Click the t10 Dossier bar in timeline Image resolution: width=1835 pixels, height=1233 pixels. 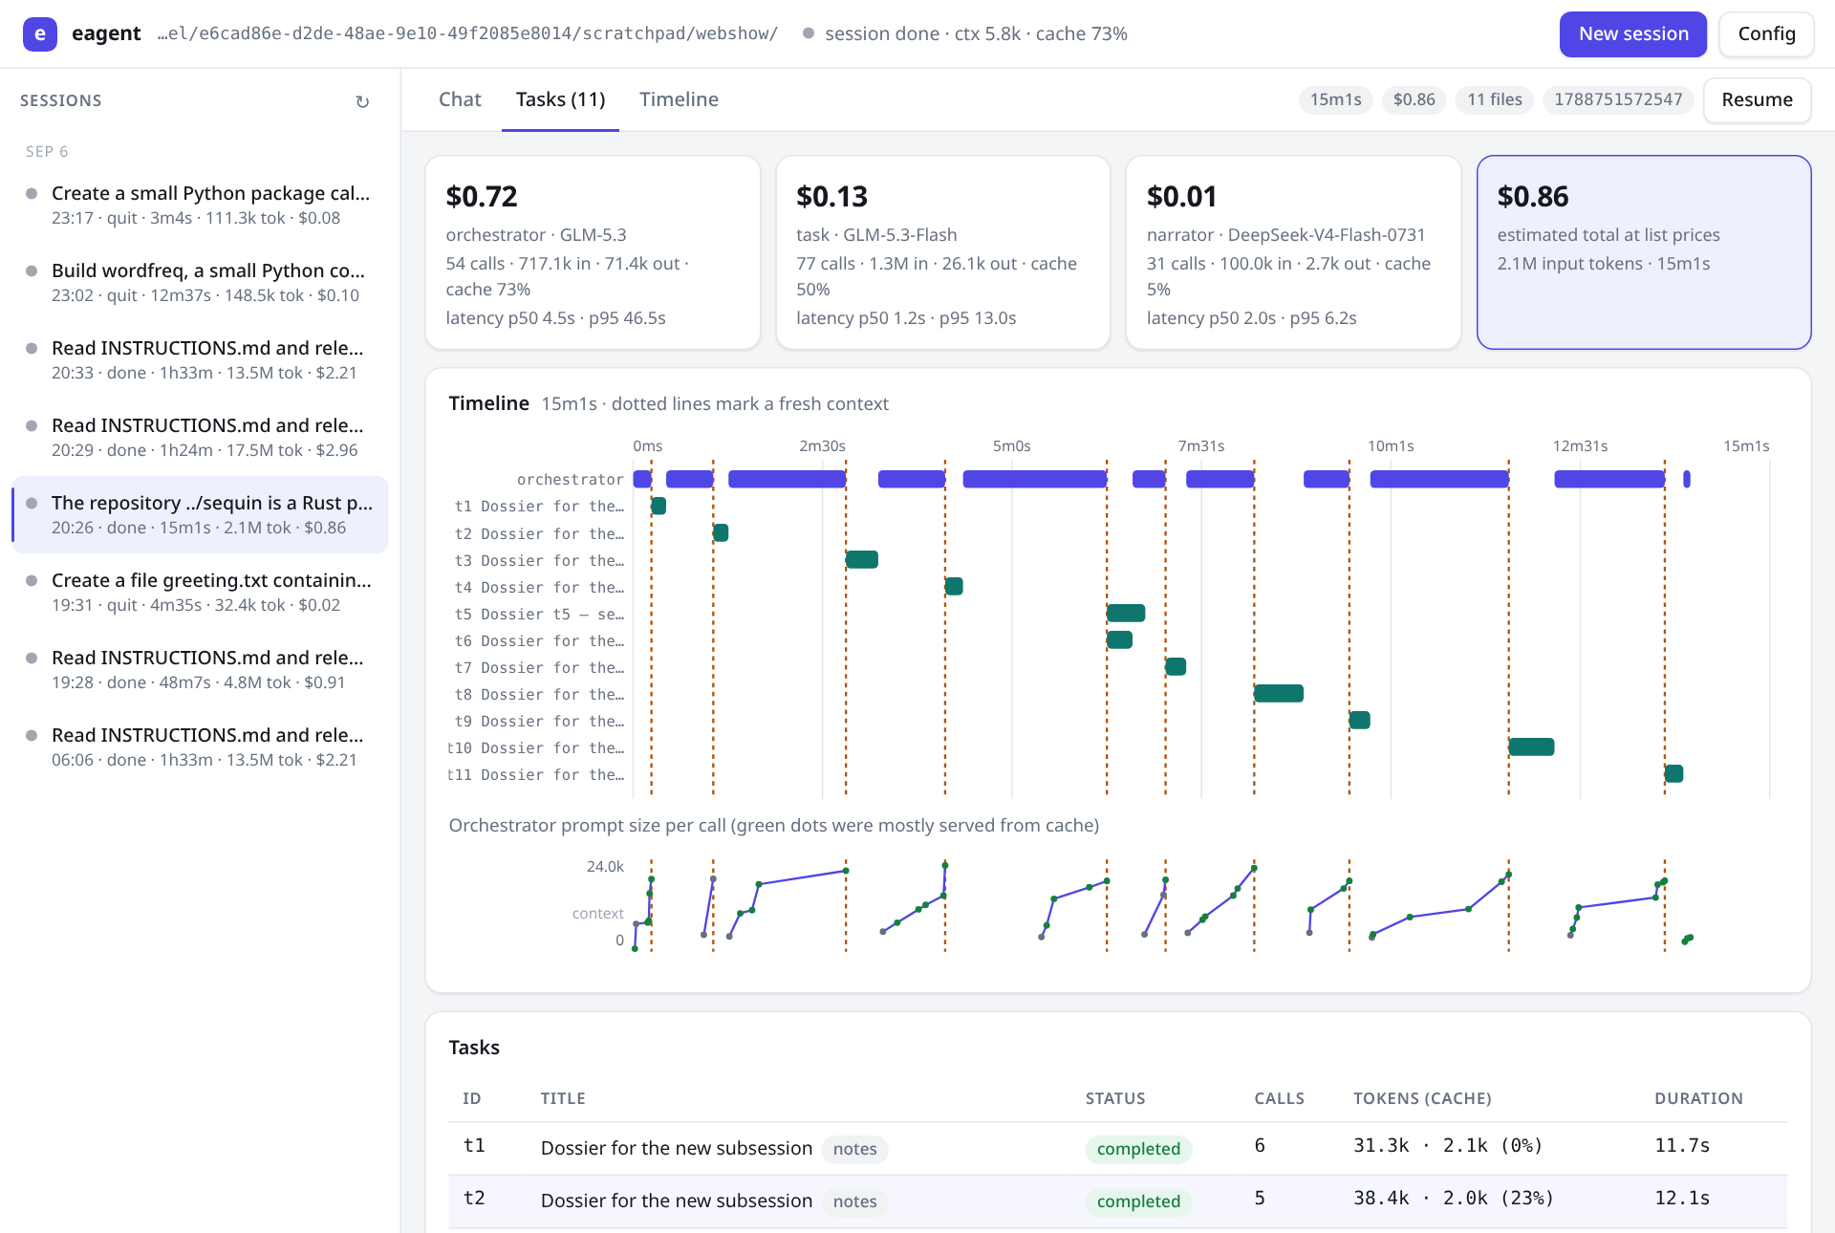(x=1531, y=746)
